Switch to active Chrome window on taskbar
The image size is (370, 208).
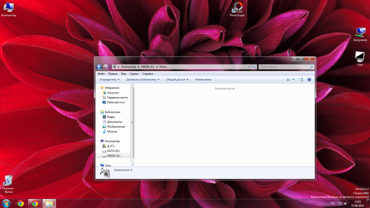tap(35, 203)
